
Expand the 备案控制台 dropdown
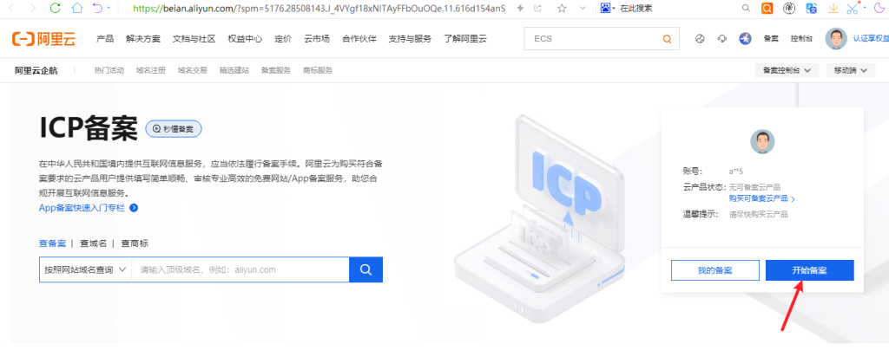click(787, 71)
